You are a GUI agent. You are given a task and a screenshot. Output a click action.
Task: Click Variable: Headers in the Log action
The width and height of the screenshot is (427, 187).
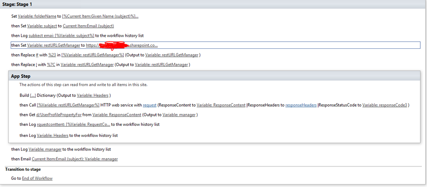pyautogui.click(x=53, y=135)
